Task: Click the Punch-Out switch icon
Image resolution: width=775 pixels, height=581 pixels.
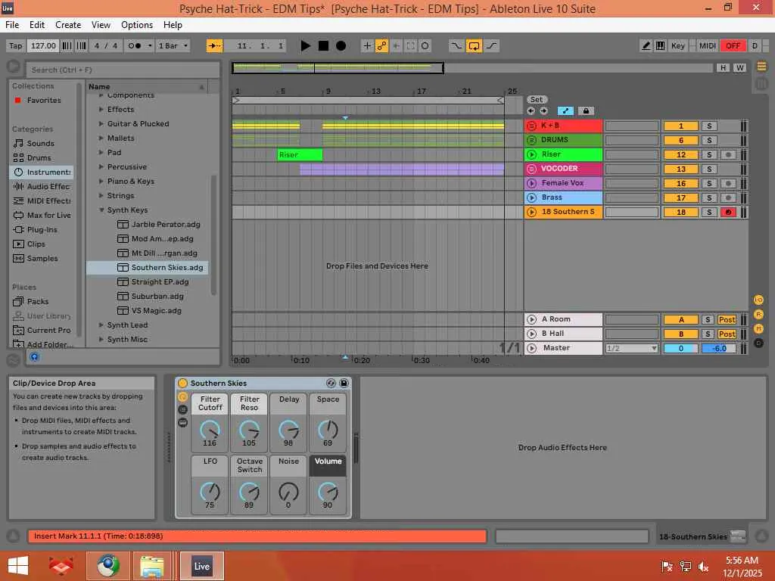Action: click(491, 46)
